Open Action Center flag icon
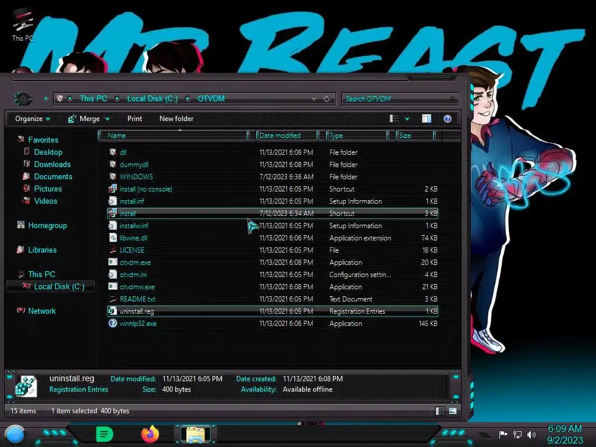Image resolution: width=596 pixels, height=447 pixels. coord(503,434)
